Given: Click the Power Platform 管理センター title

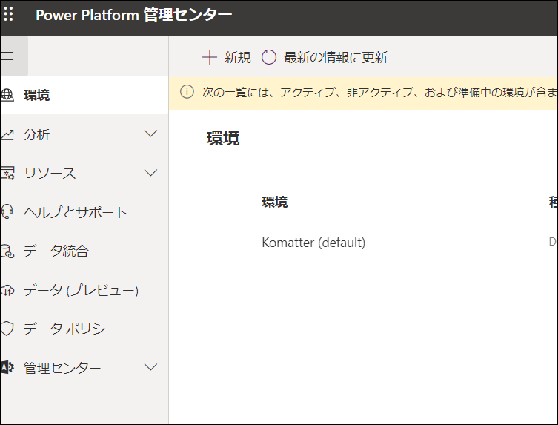Looking at the screenshot, I should pyautogui.click(x=134, y=15).
